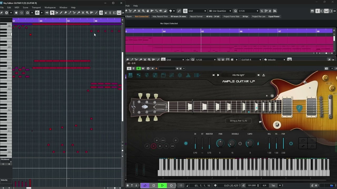Open the Ample Guitar Main keyboard panel icon
Viewport: 337px width, 189px height.
130,75
